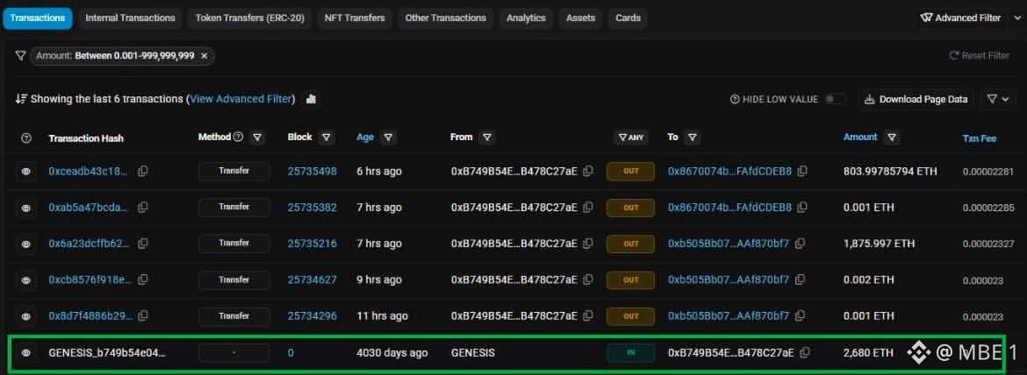Screen dimensions: 1027x375
Task: Open Token Transfers (ERC-20) tab
Action: [x=249, y=18]
